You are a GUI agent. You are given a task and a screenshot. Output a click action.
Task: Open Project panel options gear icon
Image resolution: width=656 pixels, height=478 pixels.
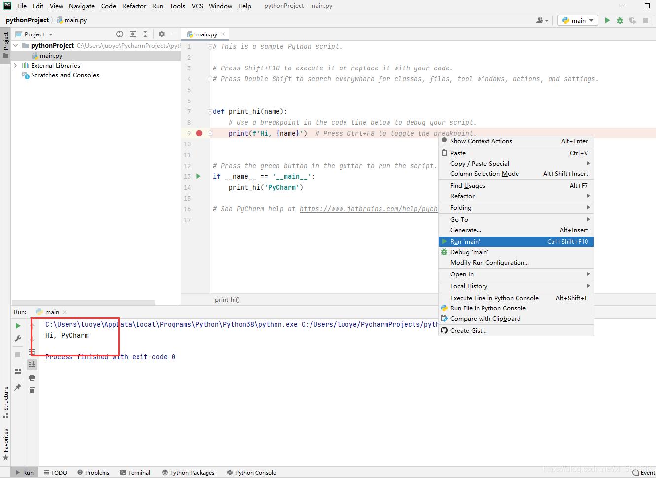pyautogui.click(x=162, y=34)
